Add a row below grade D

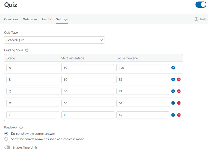[x=173, y=103]
